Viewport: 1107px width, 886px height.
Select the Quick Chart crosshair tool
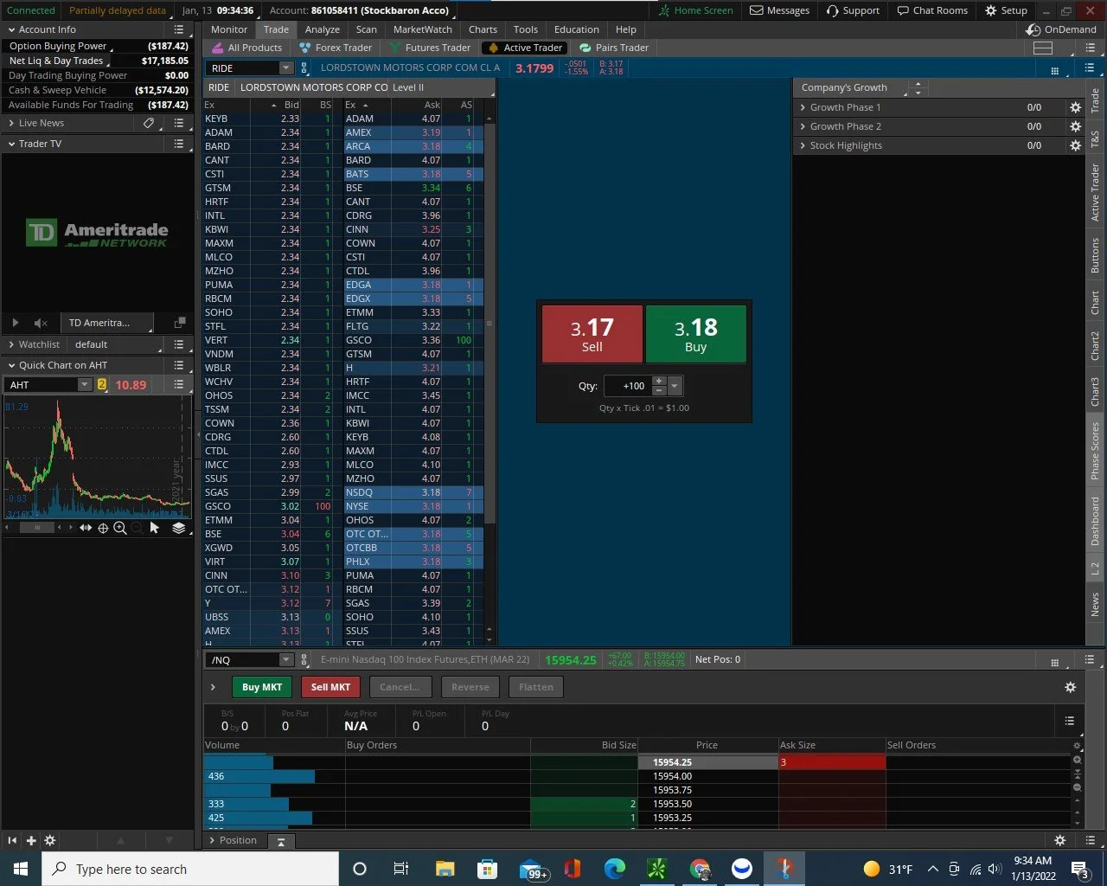[x=103, y=528]
